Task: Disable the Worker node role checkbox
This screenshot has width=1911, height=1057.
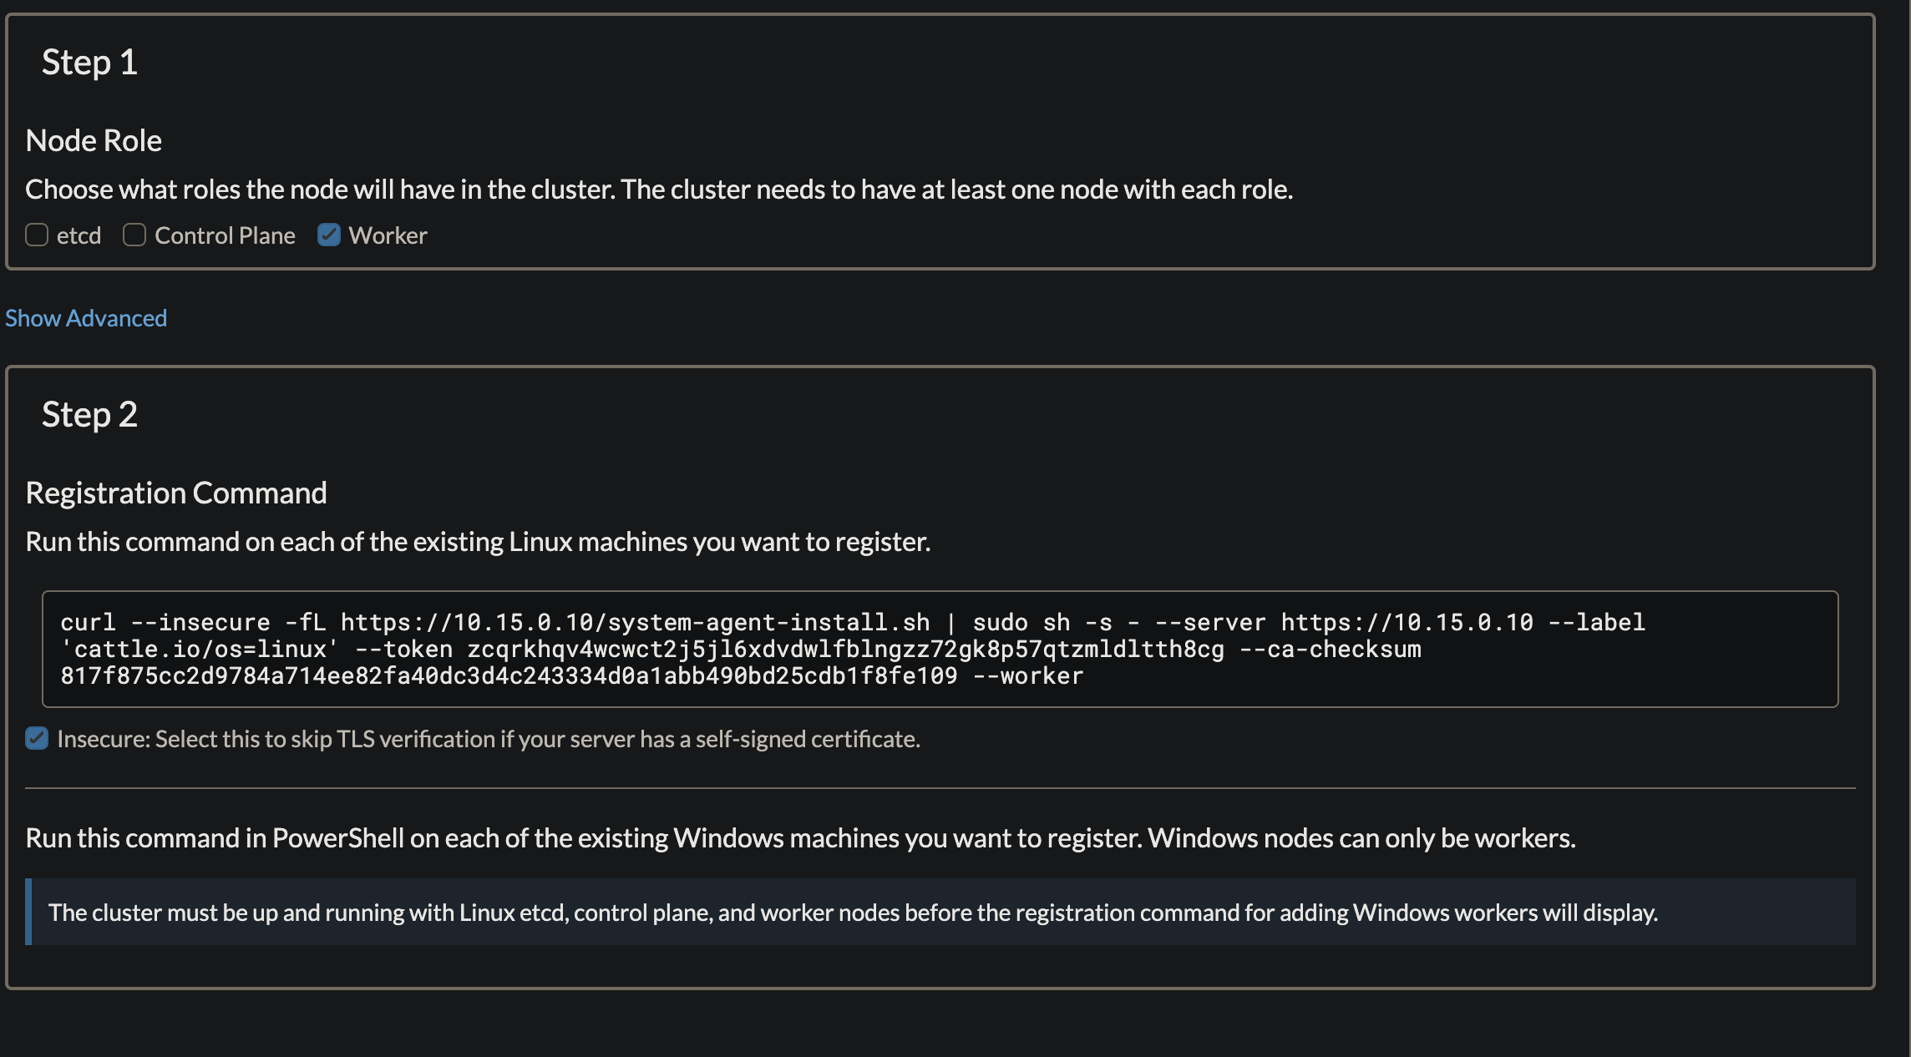Action: pos(328,235)
